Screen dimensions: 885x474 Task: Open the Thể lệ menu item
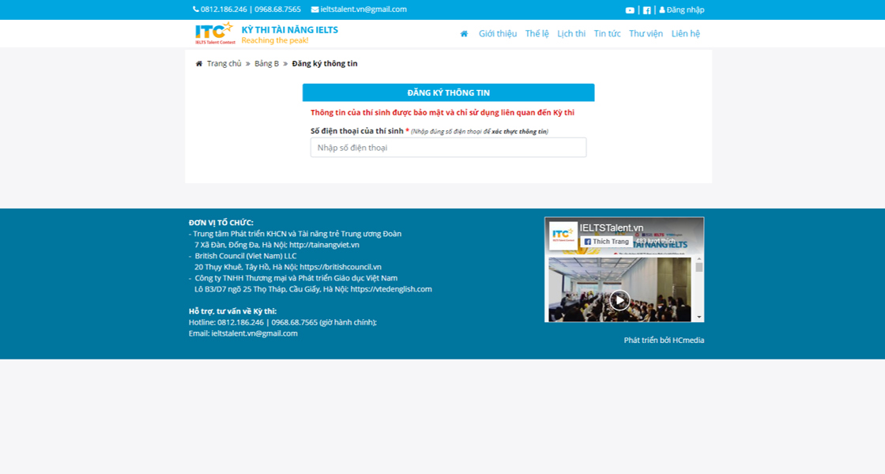537,33
